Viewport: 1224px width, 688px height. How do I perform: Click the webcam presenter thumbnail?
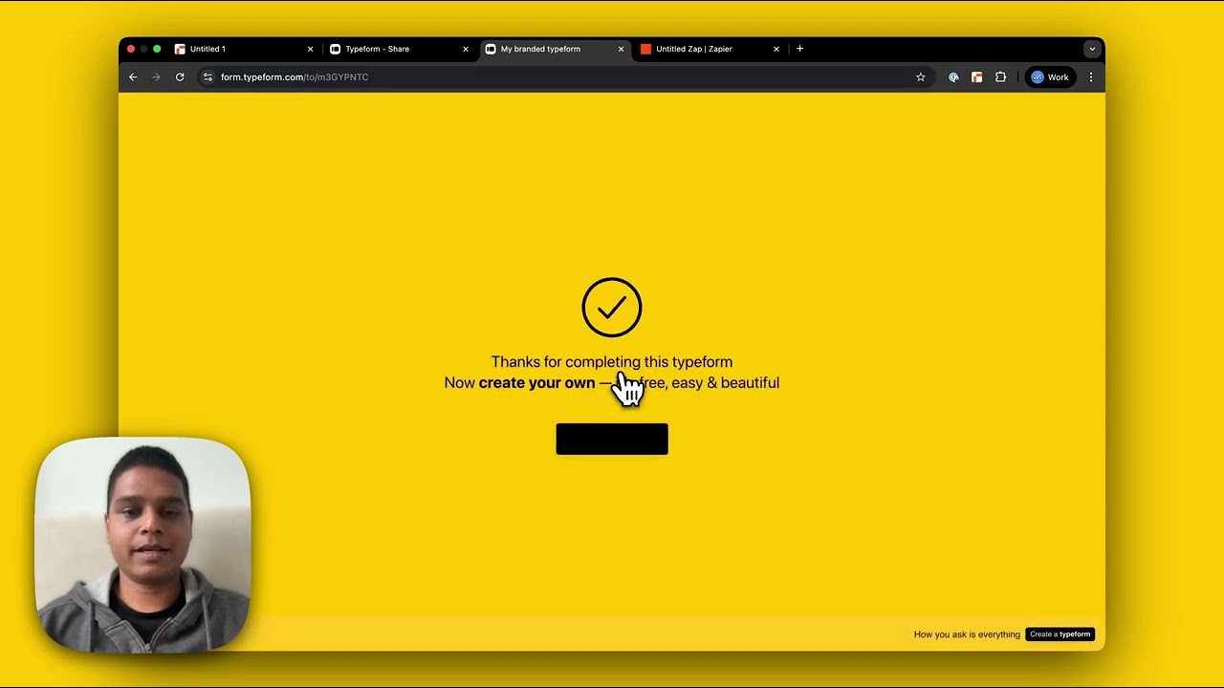(x=143, y=545)
